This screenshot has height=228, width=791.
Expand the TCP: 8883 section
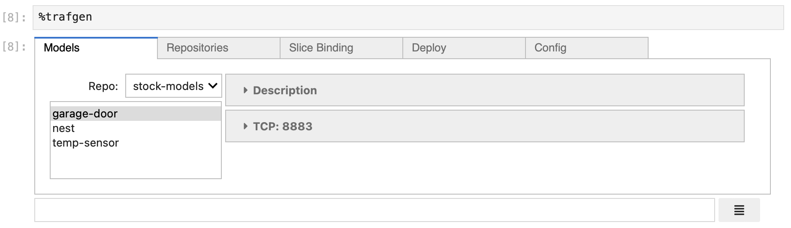point(485,126)
